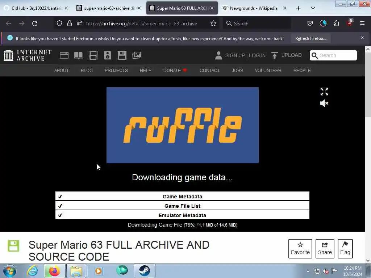The width and height of the screenshot is (371, 278).
Task: Switch to the GitHub Bry10022 tab
Action: click(36, 8)
